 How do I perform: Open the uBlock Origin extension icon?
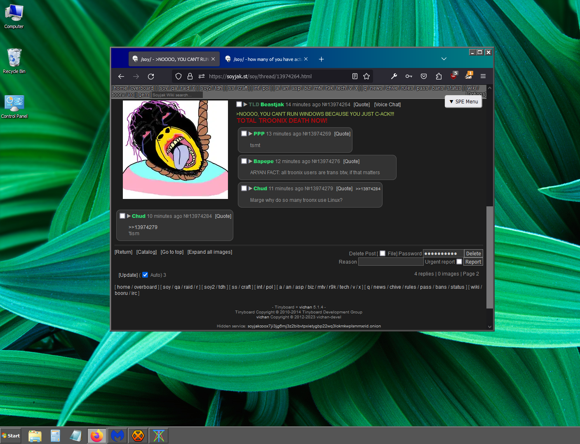pyautogui.click(x=454, y=76)
